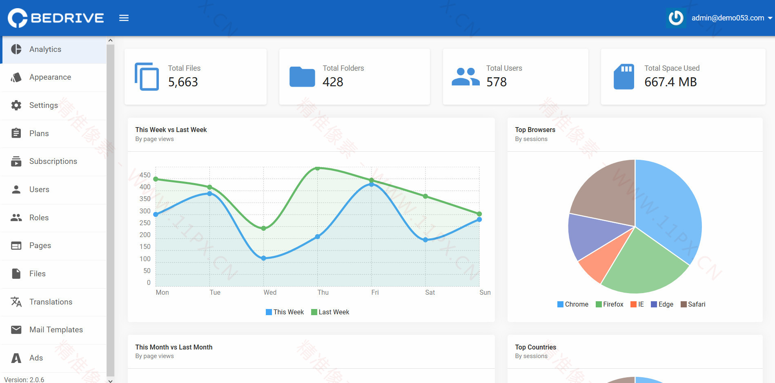Viewport: 775px width, 383px height.
Task: Toggle the Last Week legend swatch
Action: (x=314, y=312)
